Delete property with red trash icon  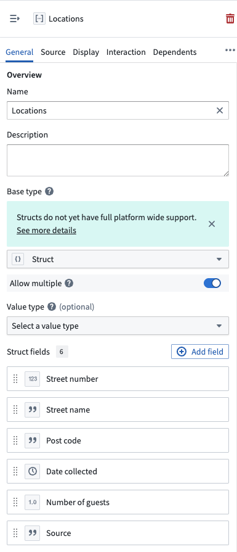click(230, 19)
